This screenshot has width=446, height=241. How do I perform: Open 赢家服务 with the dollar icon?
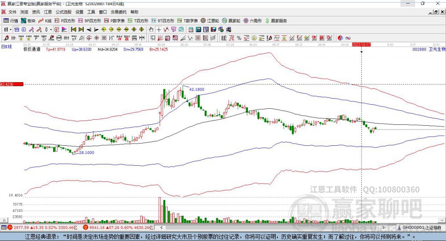pos(276,21)
